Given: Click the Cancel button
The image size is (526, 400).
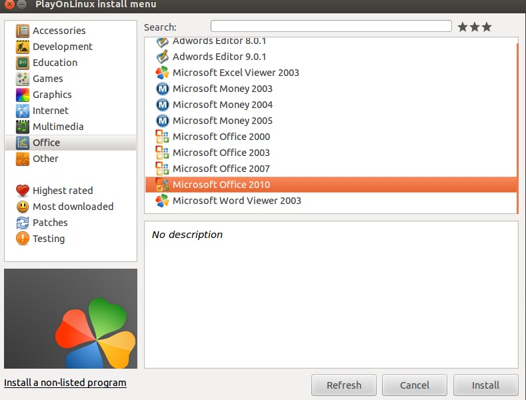Looking at the screenshot, I should (415, 385).
